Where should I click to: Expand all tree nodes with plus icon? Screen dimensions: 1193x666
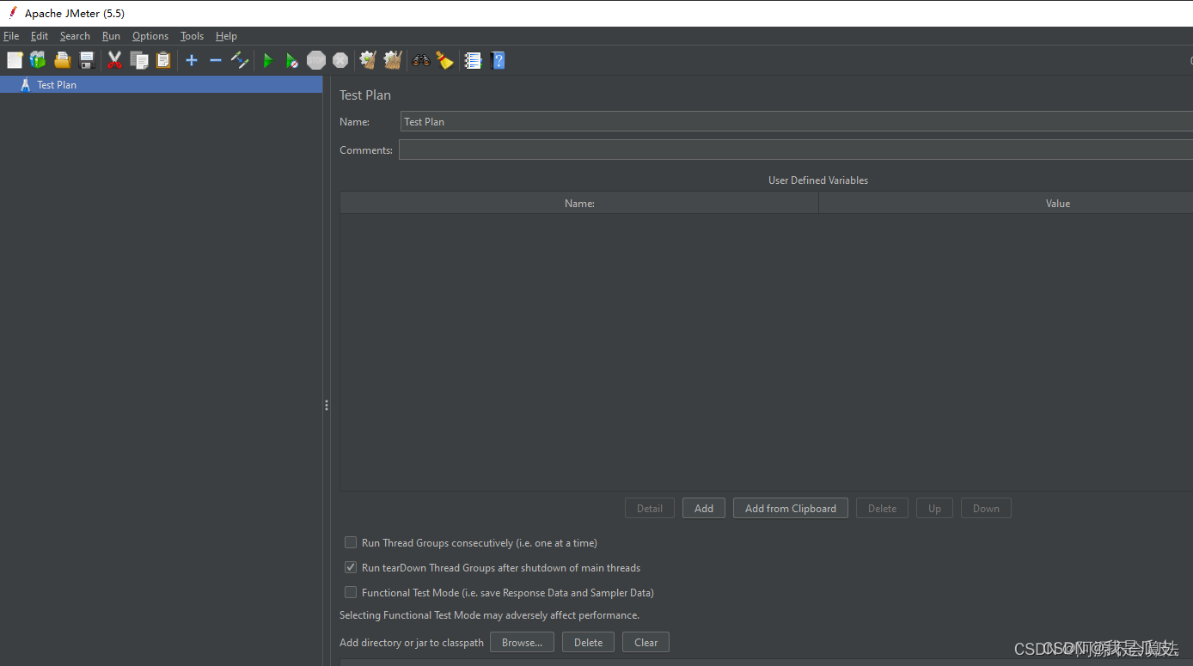(x=192, y=60)
